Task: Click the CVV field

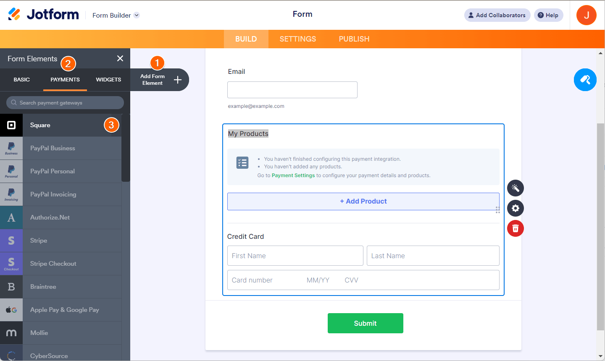Action: 352,280
